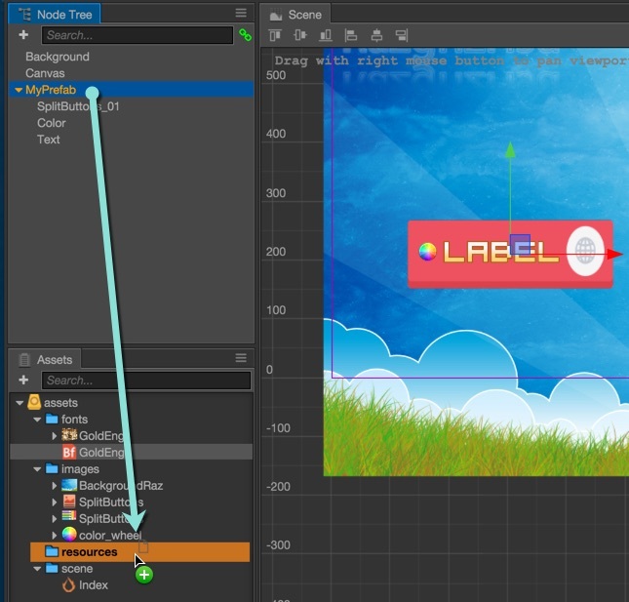Image resolution: width=629 pixels, height=602 pixels.
Task: Select the resources folder
Action: point(140,552)
